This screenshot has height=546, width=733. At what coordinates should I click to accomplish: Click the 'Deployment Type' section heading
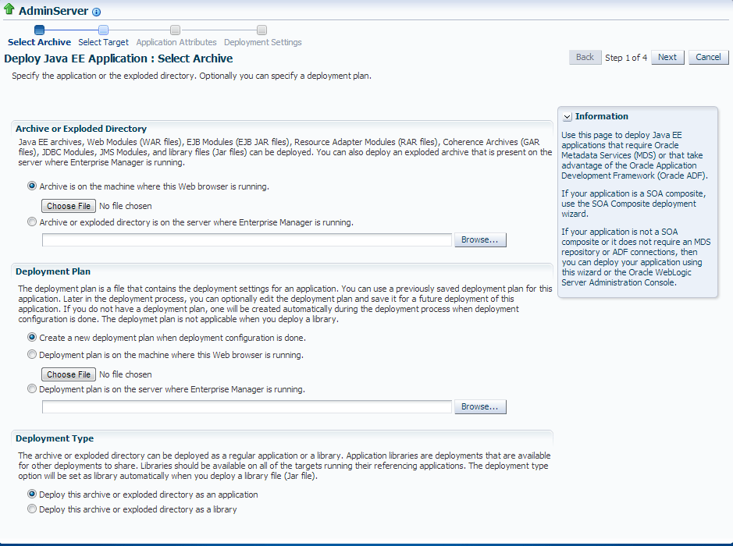click(55, 438)
